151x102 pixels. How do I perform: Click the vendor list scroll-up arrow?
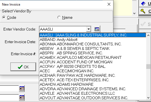pos(148,35)
